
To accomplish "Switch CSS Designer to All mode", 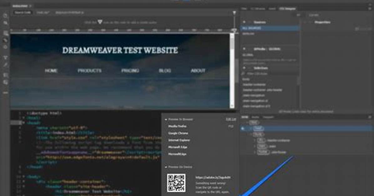I will click(x=298, y=15).
